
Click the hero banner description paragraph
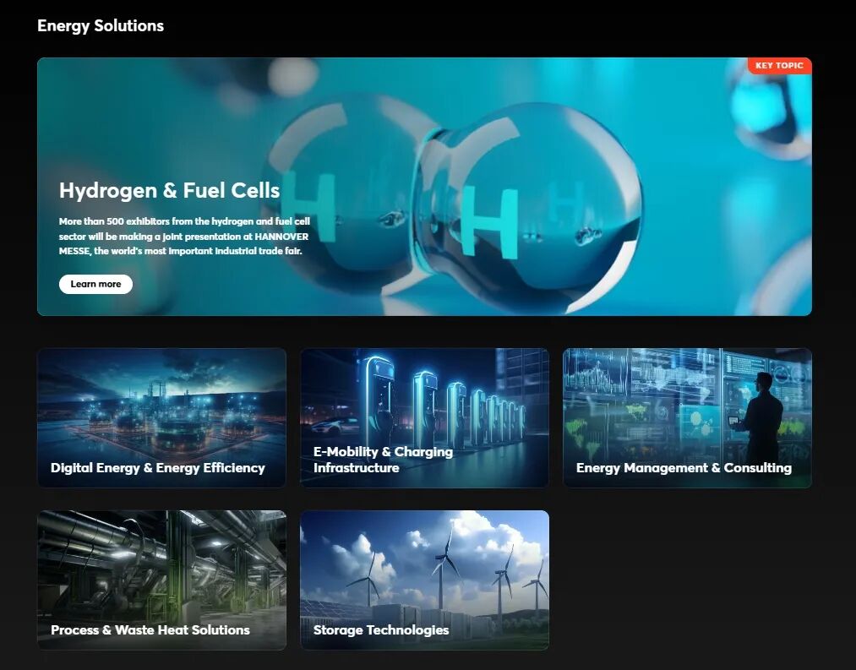183,236
